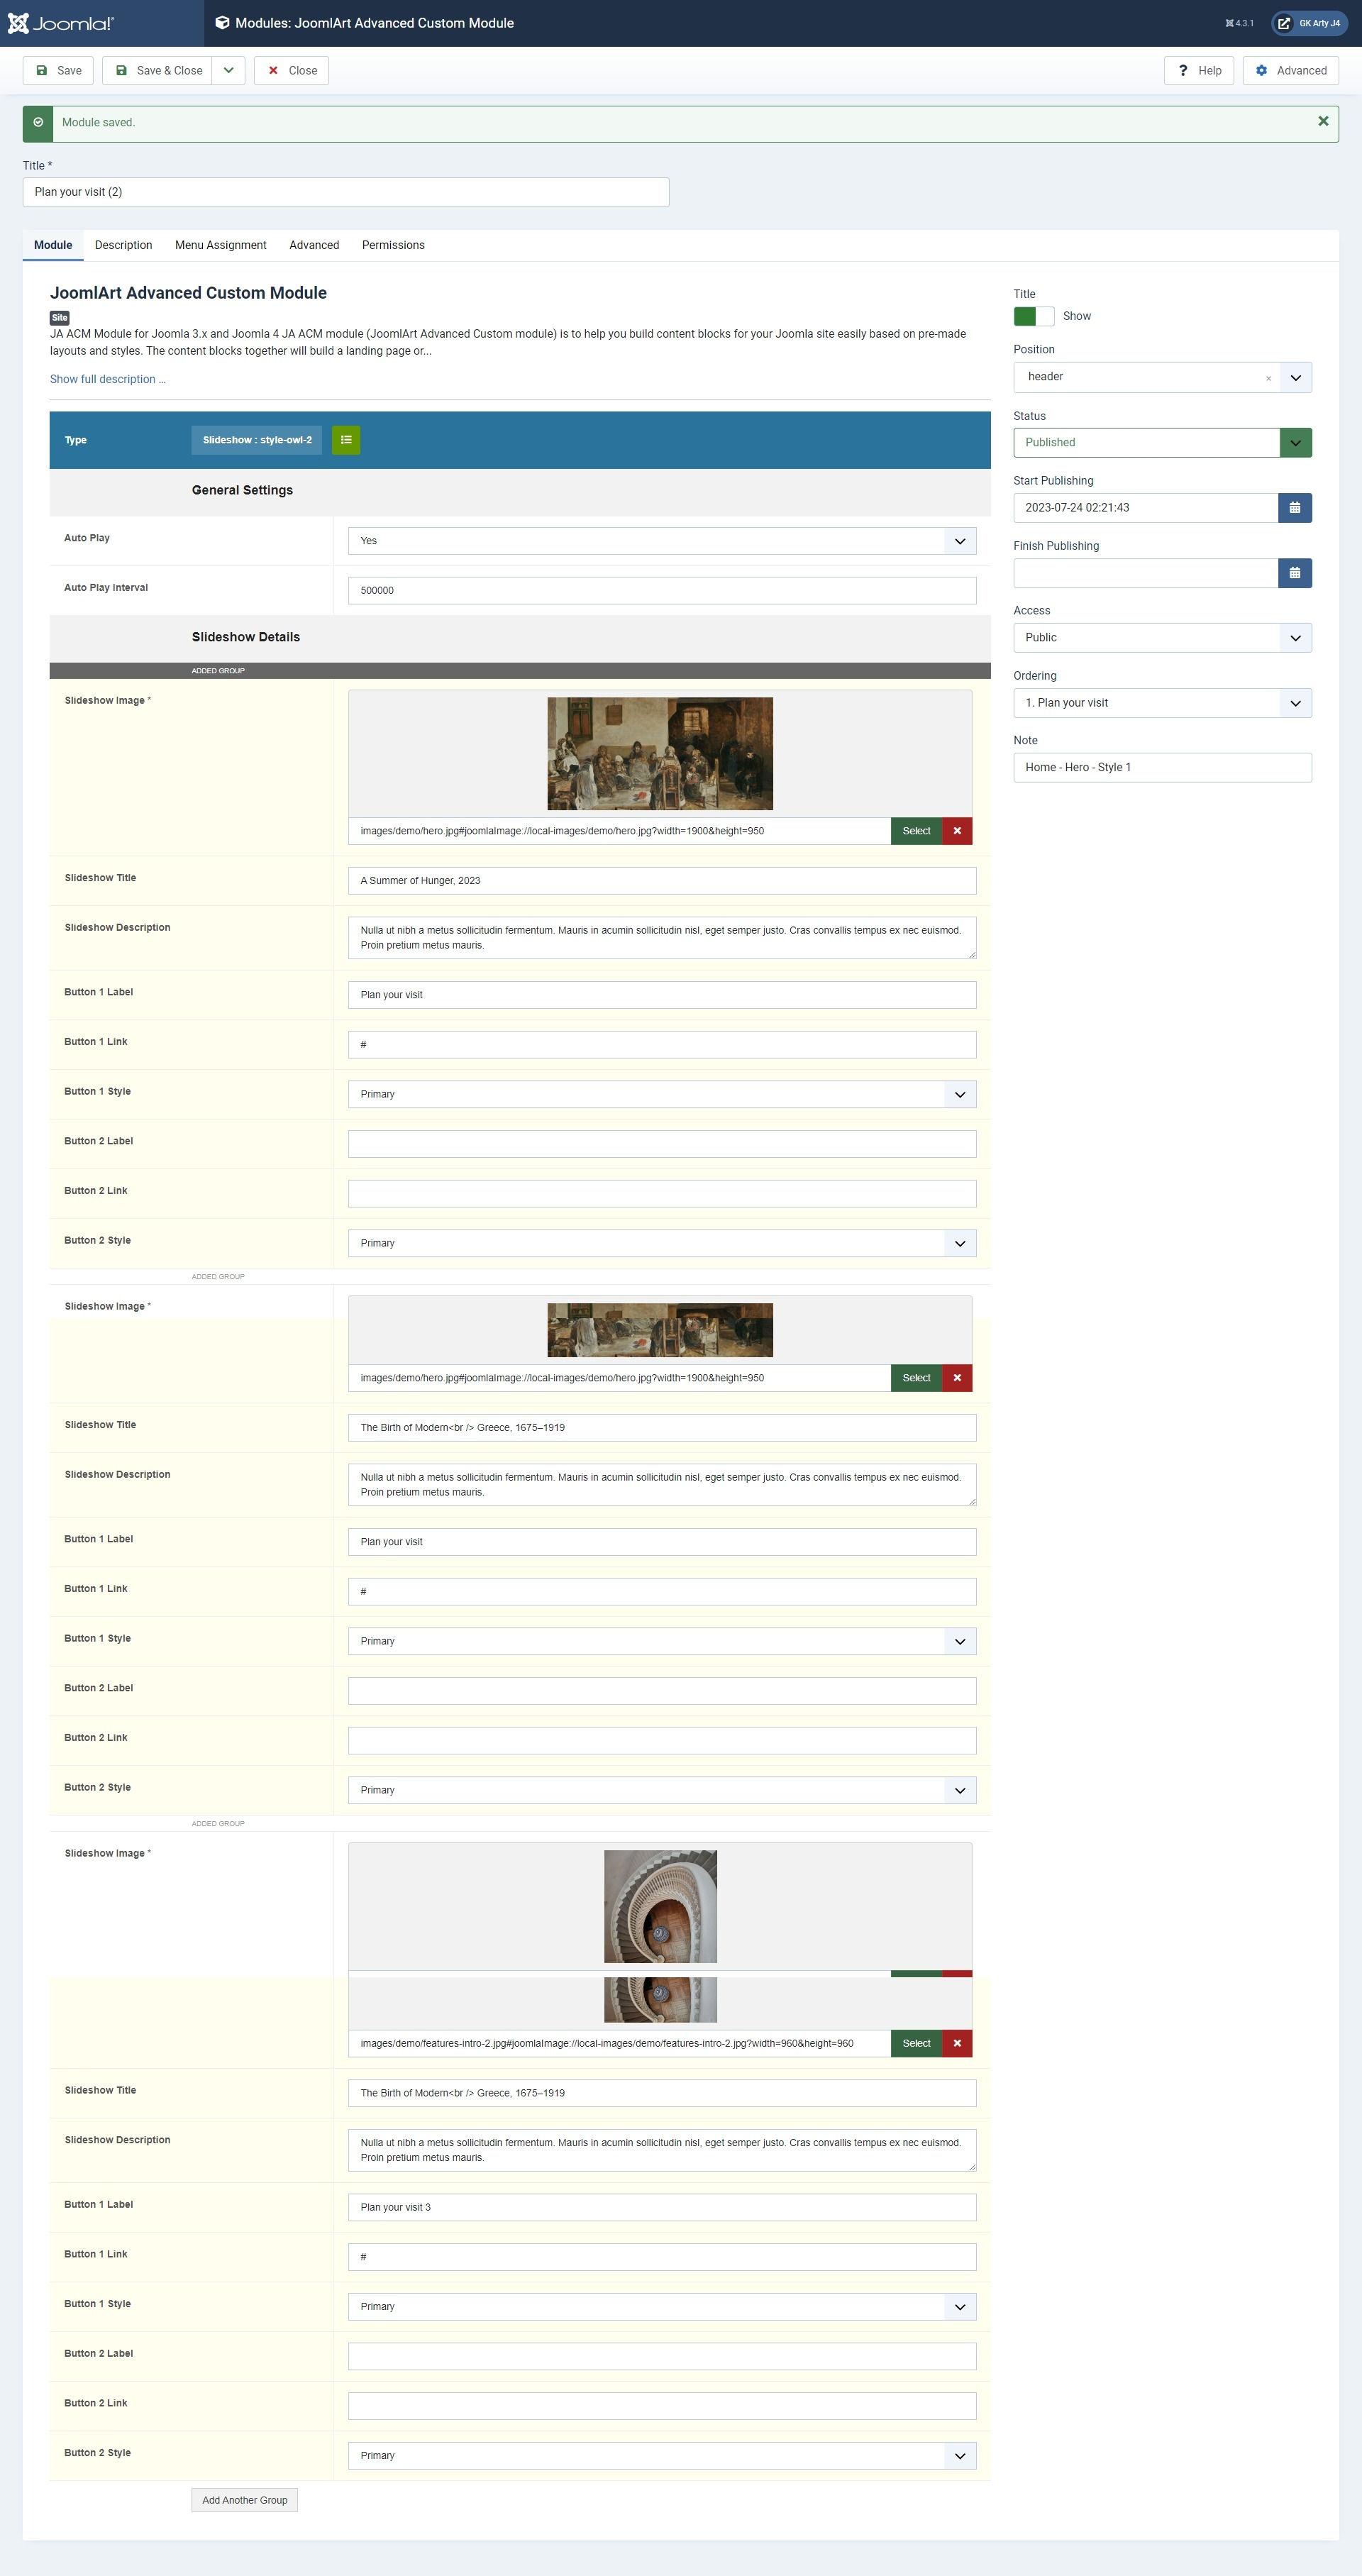Toggle the Title Show switch
1362x2576 pixels.
click(1033, 316)
